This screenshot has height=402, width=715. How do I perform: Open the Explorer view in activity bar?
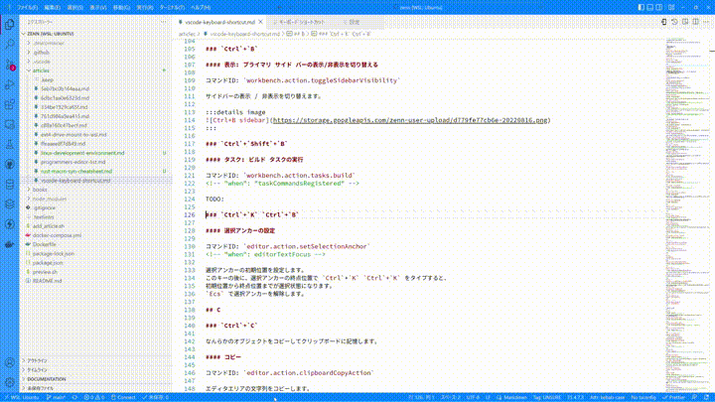[10, 24]
